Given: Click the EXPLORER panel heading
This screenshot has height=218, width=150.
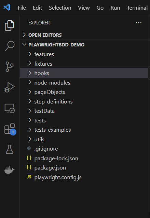Looking at the screenshot, I should [39, 23].
